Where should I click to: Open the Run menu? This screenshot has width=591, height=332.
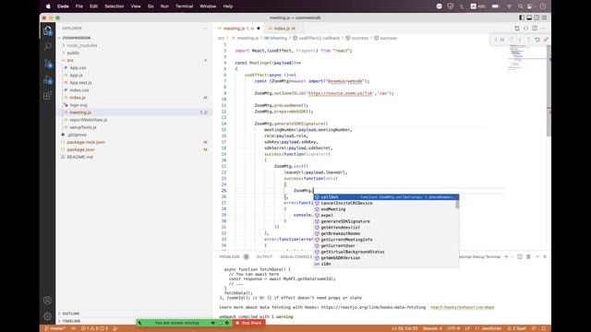coord(164,6)
